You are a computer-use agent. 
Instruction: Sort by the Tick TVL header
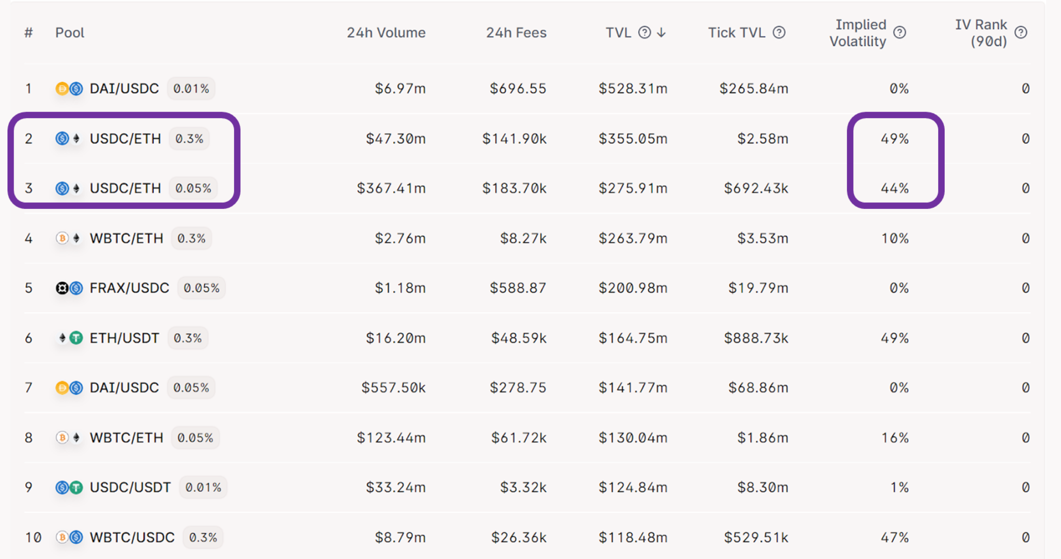point(736,32)
